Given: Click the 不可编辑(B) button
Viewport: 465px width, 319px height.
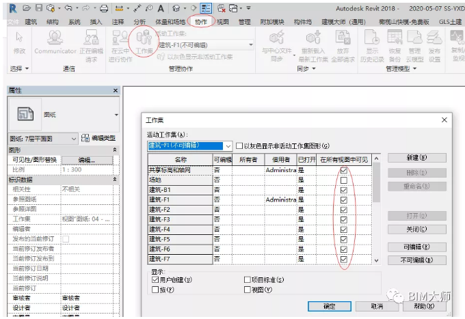Looking at the screenshot, I should pyautogui.click(x=416, y=260).
